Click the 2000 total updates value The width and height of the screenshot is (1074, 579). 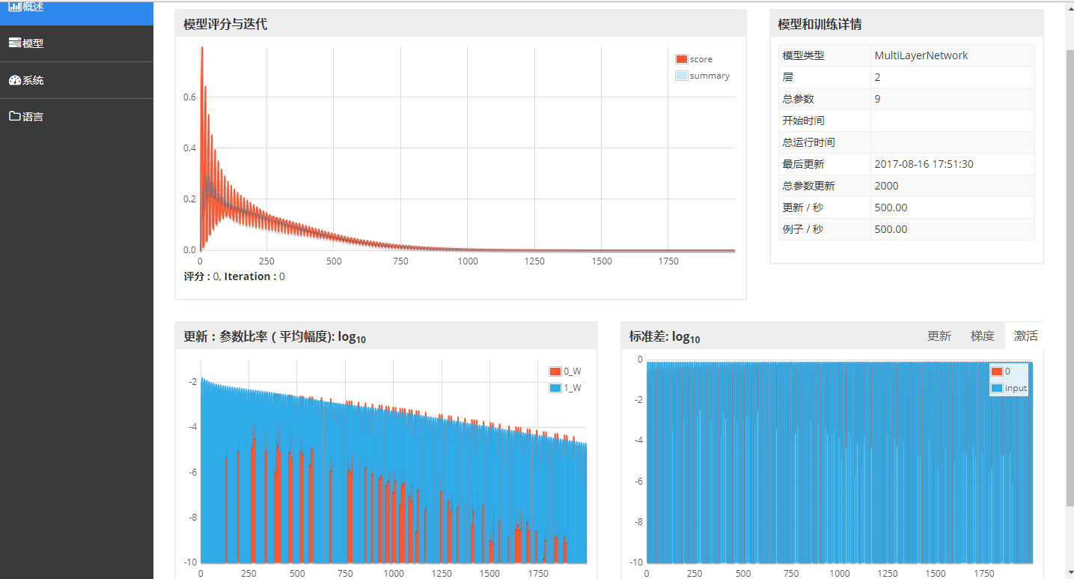click(x=886, y=186)
